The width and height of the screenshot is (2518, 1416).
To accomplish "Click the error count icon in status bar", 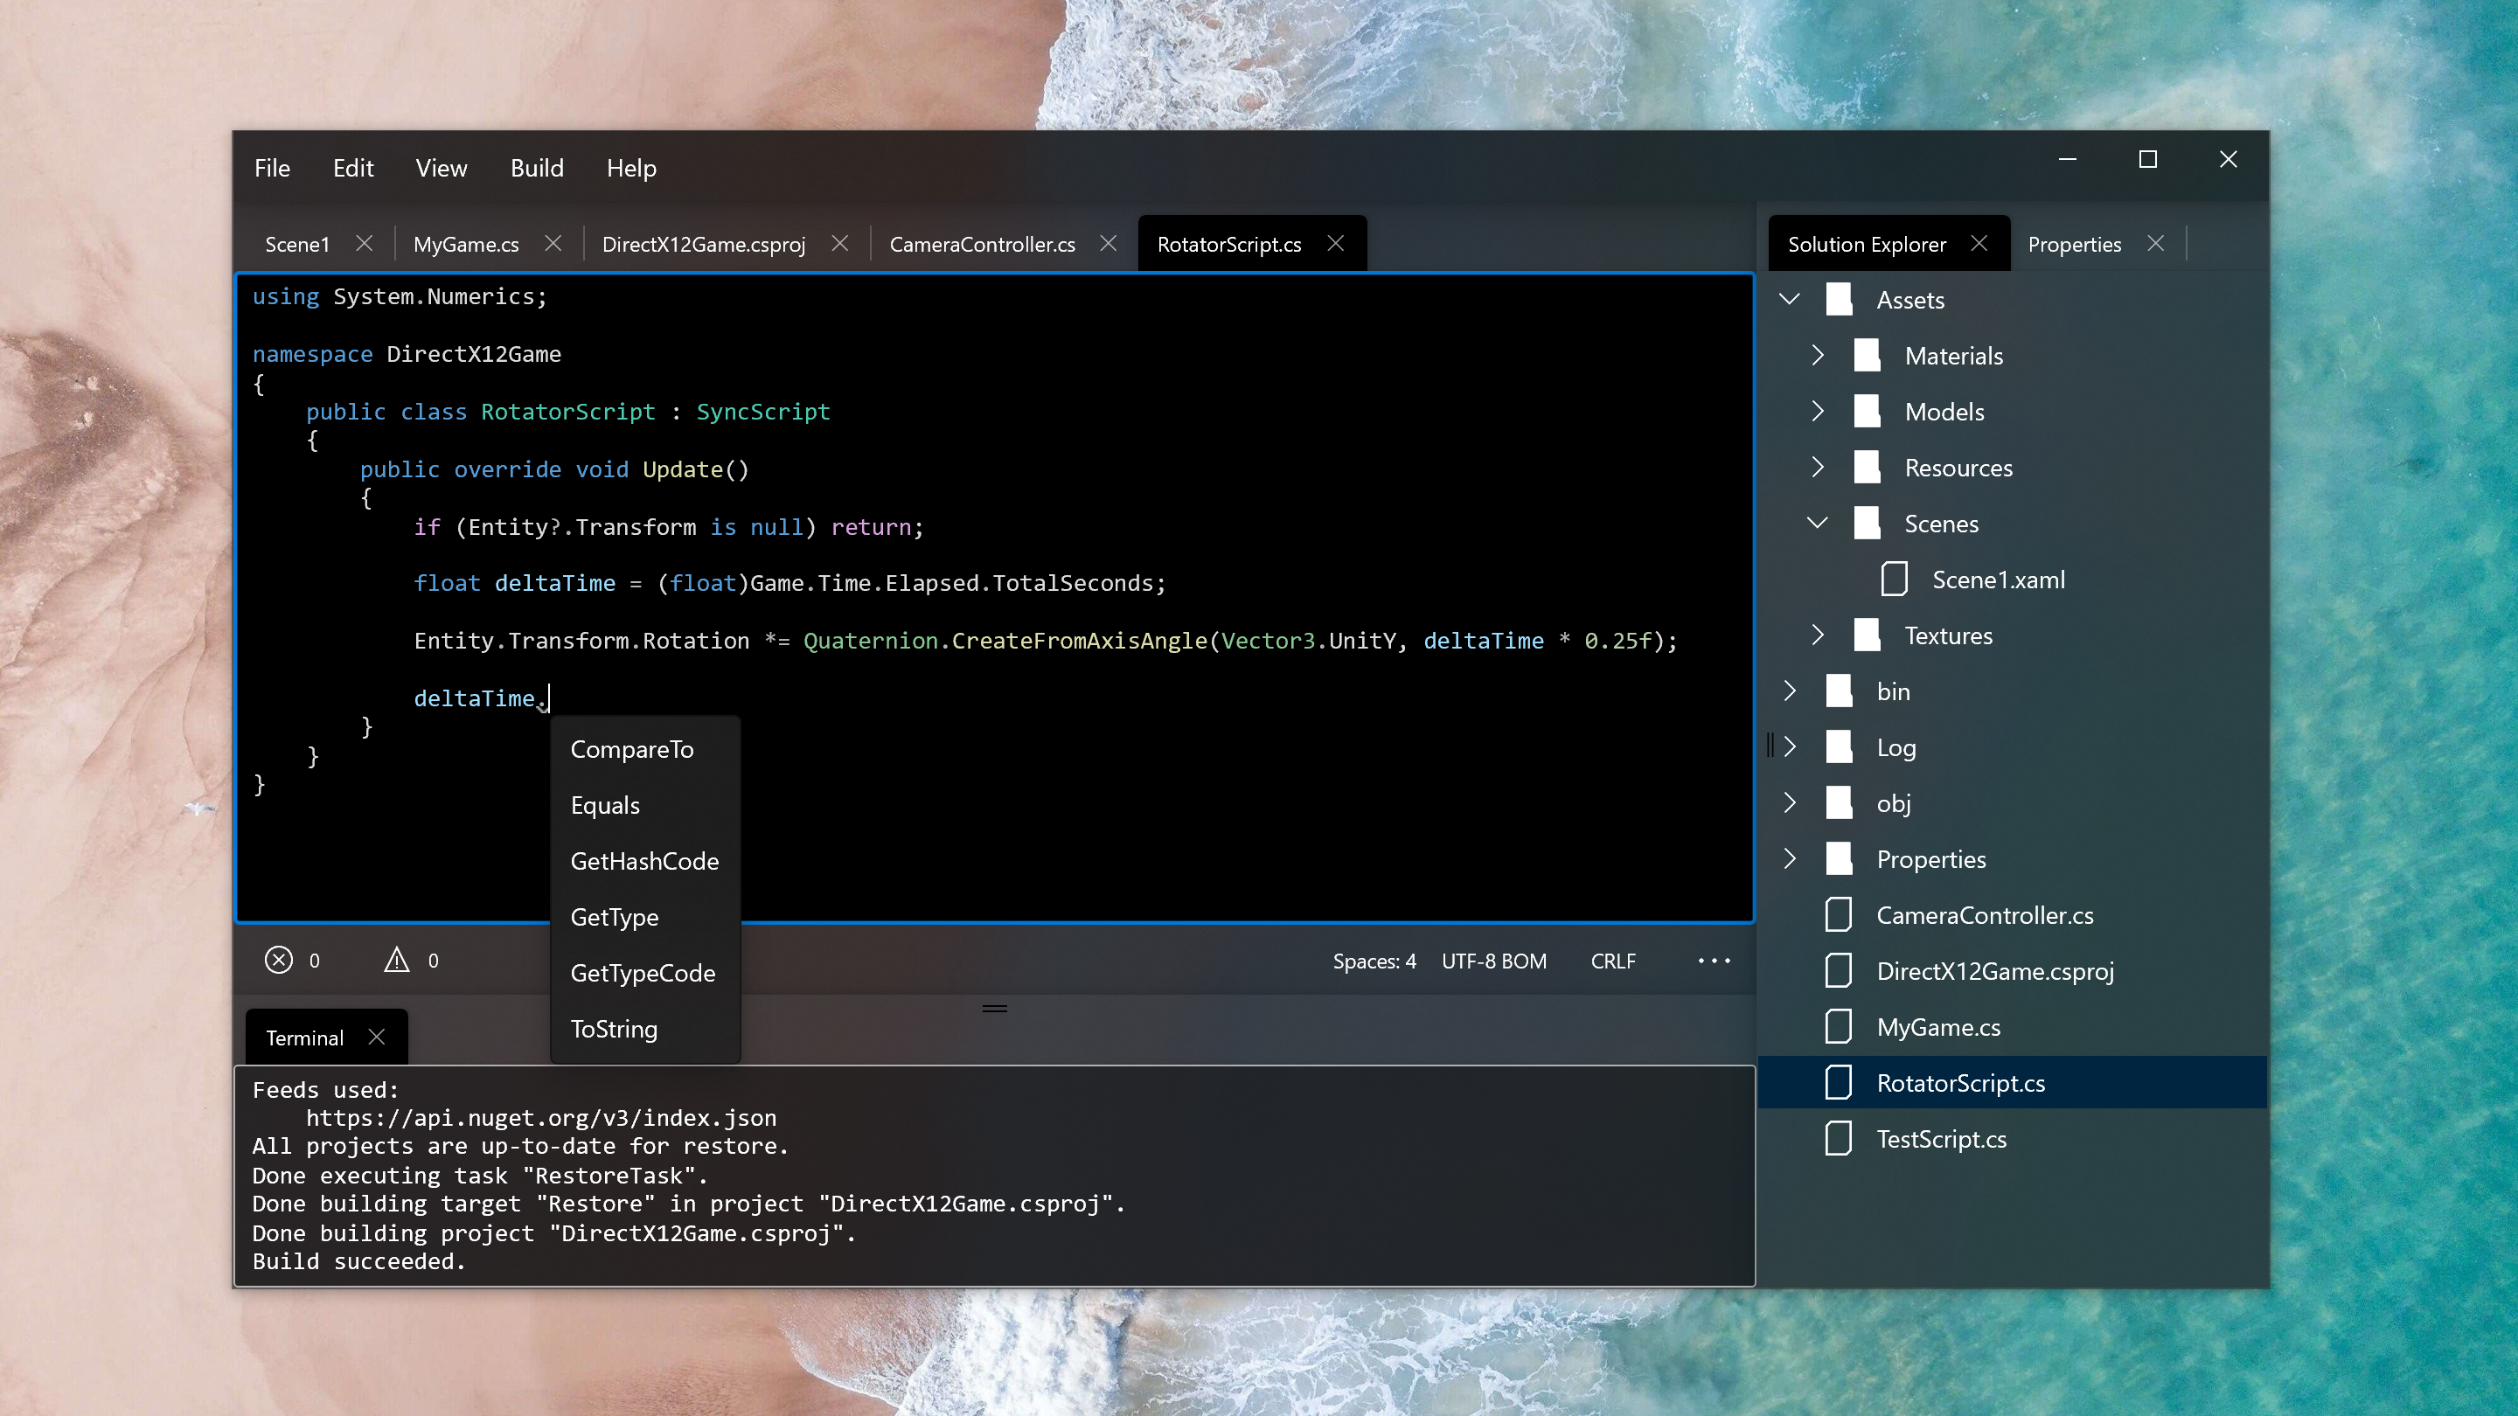I will (x=279, y=961).
